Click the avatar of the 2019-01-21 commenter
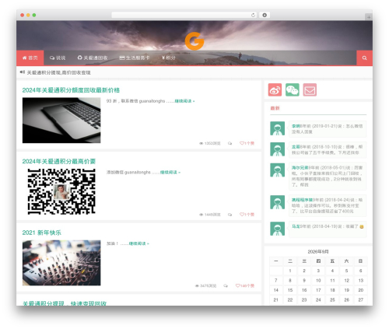389x329 pixels. click(277, 128)
